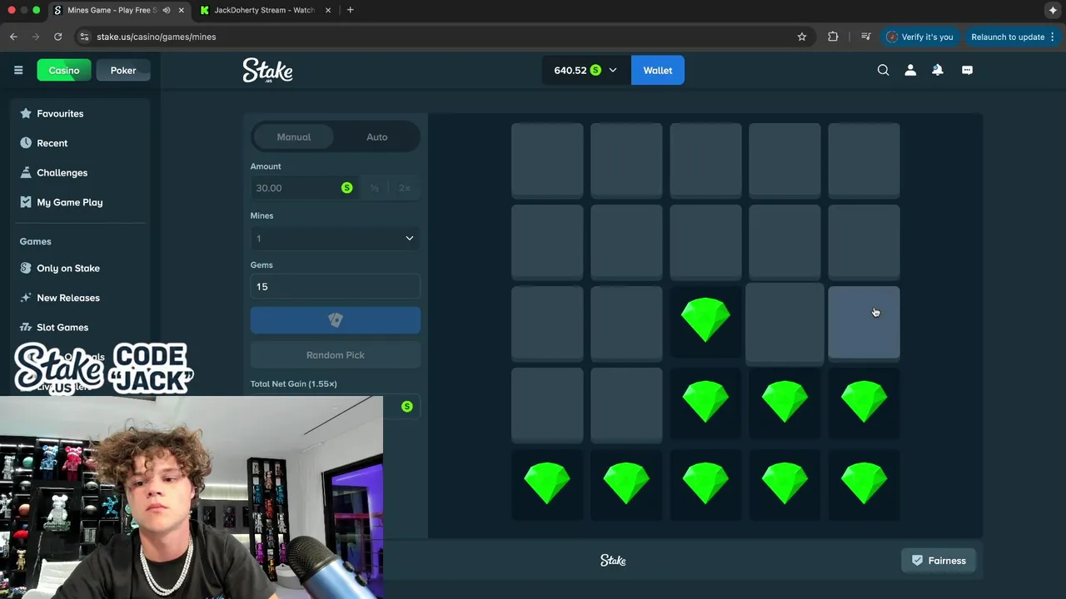Go back with the browser arrow
The height and width of the screenshot is (599, 1066).
coord(13,37)
